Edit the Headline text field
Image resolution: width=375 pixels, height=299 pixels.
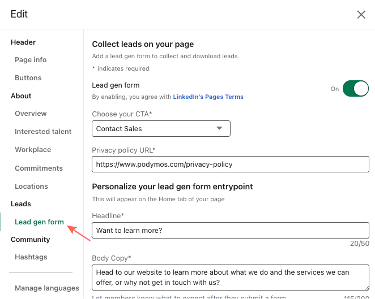click(x=230, y=231)
